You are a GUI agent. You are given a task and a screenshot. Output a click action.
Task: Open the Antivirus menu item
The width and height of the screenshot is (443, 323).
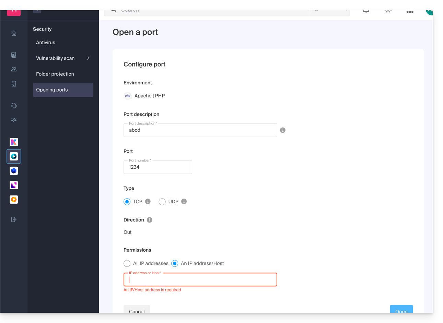click(46, 43)
